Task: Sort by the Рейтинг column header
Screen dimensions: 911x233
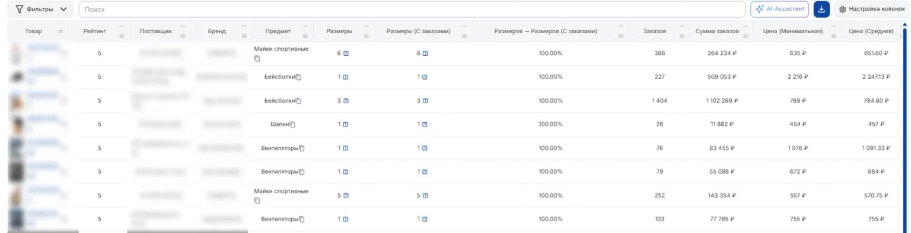Action: point(95,31)
